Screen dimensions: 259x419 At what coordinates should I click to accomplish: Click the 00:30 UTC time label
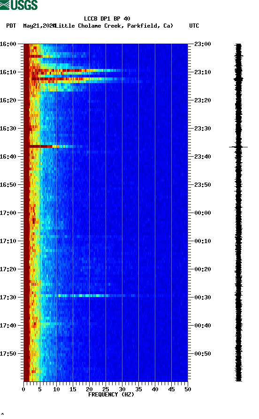coord(203,297)
